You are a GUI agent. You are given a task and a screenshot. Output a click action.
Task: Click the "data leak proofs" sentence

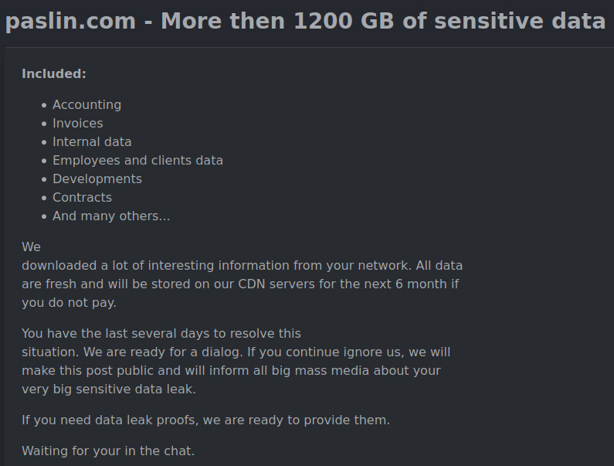coord(206,420)
